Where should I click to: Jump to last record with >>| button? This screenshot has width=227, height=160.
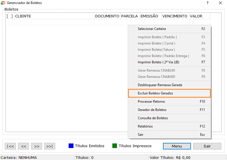coord(49,146)
